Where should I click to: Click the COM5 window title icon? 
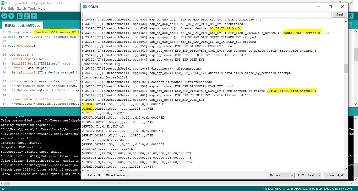(85, 7)
